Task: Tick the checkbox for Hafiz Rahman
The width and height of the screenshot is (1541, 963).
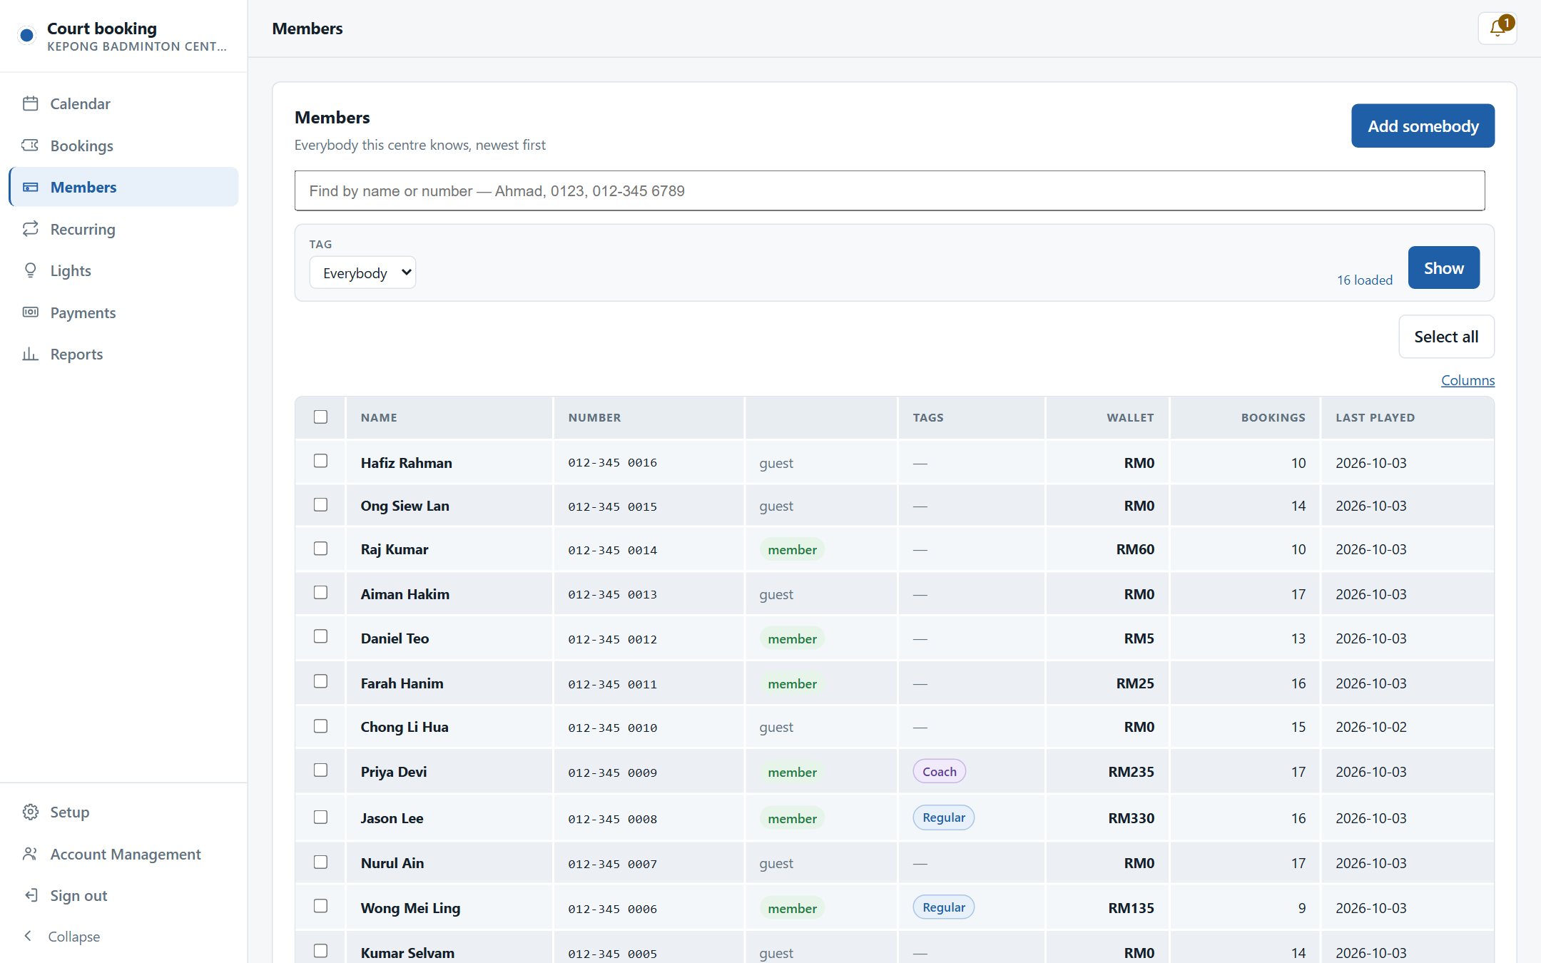Action: coord(320,461)
